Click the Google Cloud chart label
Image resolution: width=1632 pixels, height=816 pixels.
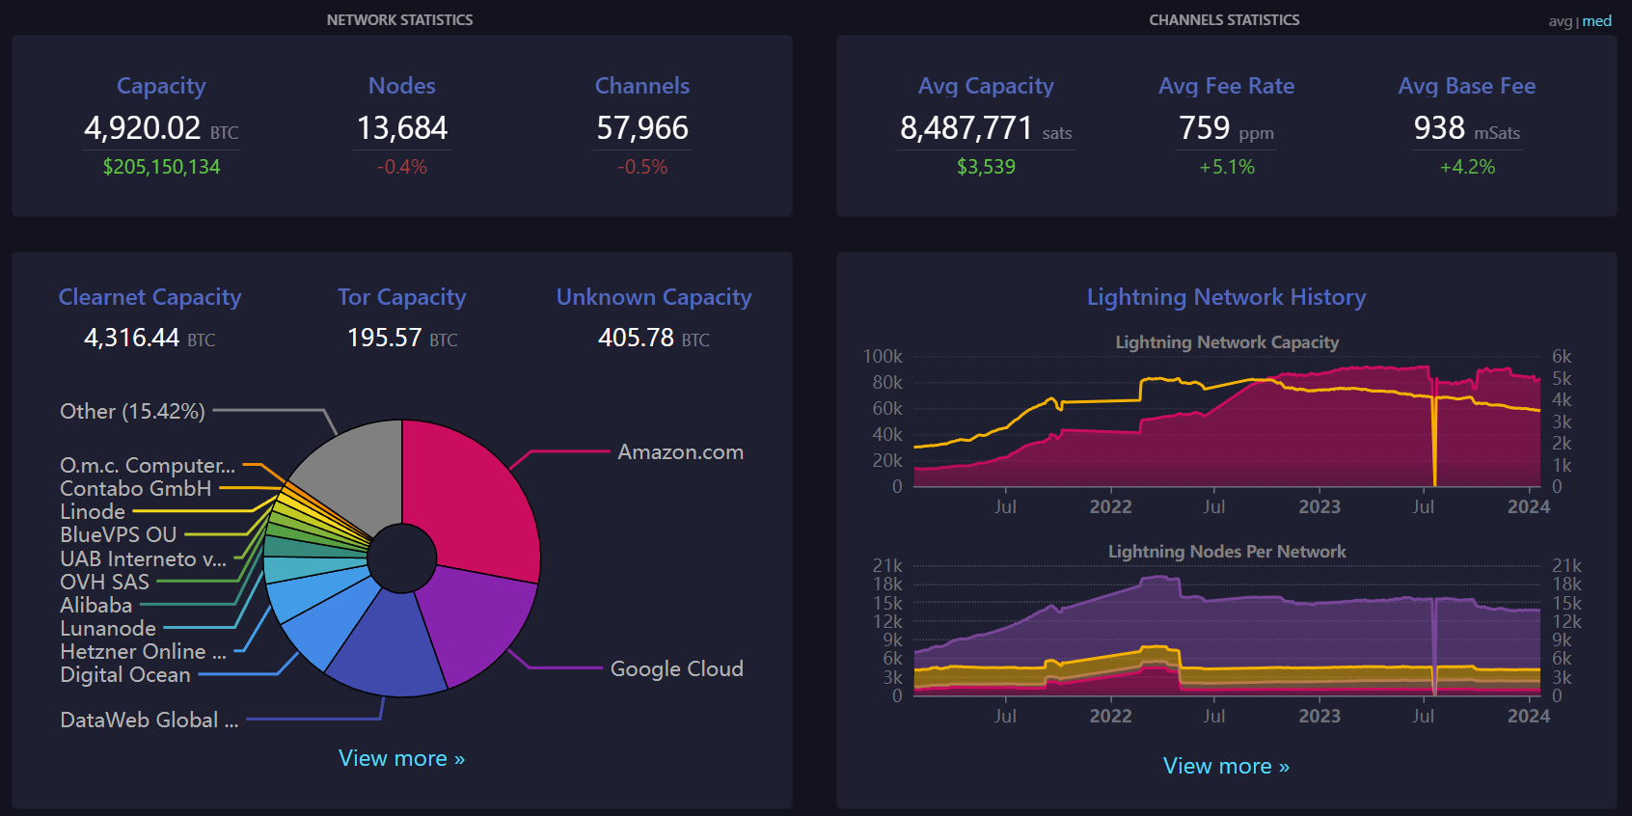677,668
